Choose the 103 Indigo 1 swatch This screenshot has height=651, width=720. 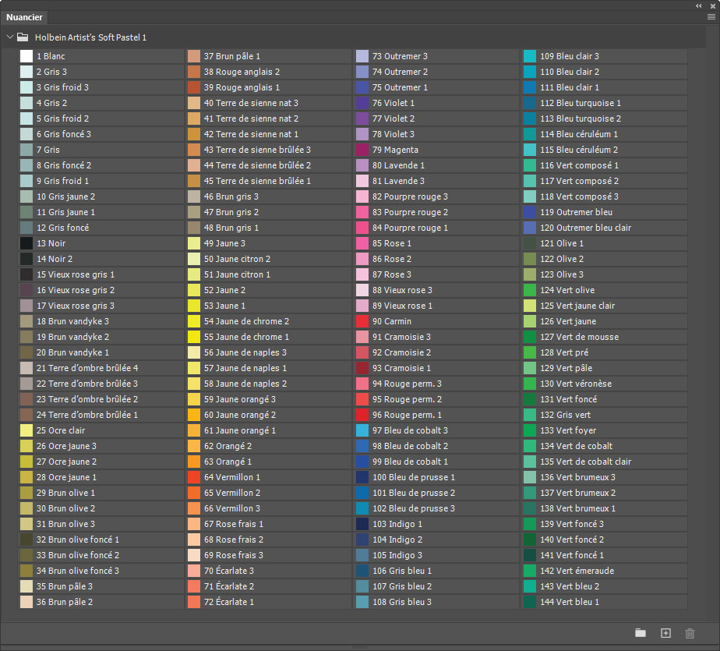362,524
